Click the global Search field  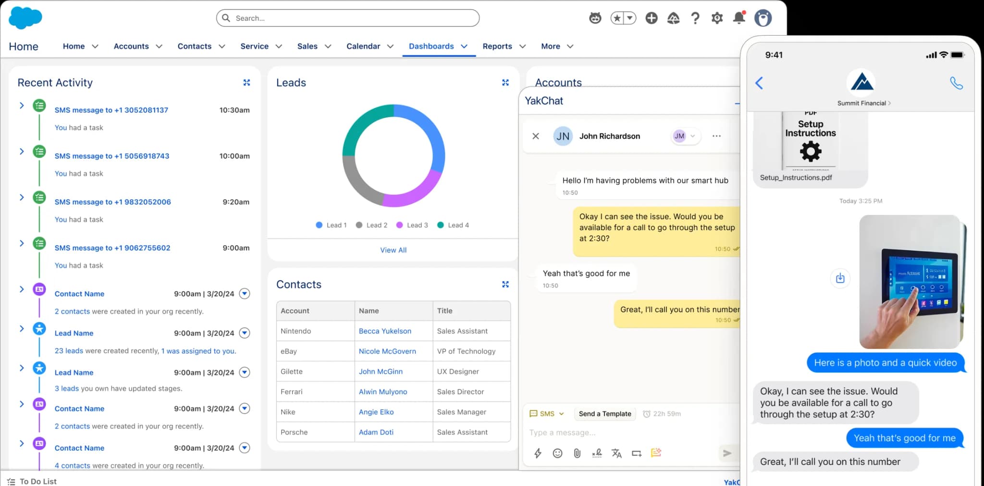(x=348, y=18)
